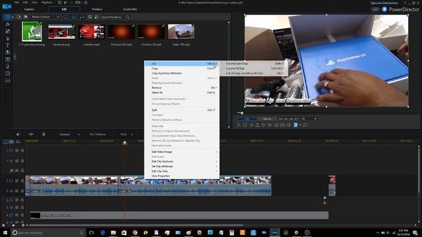Click the undock preview window icon

tap(305, 125)
